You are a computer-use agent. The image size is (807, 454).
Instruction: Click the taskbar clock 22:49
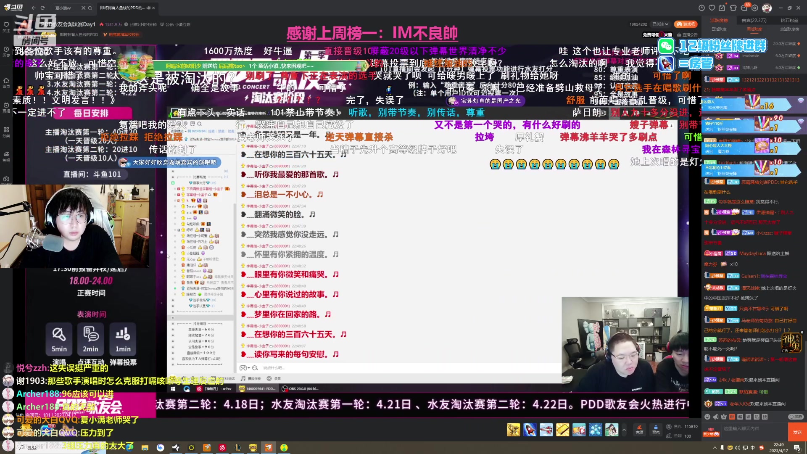point(778,447)
